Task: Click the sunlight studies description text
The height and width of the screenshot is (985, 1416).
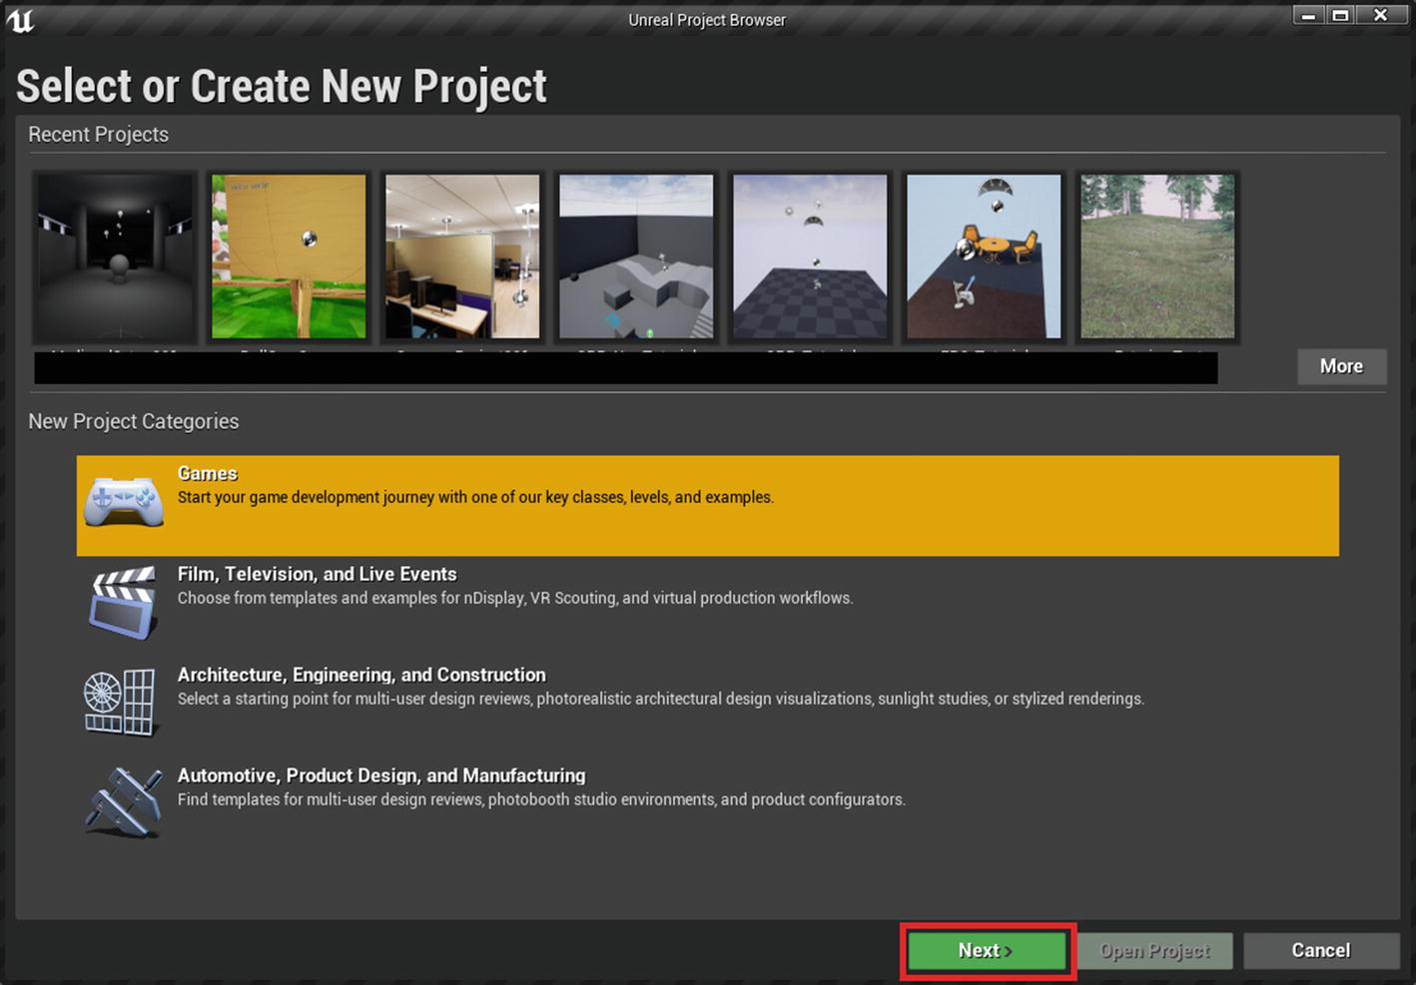Action: point(661,699)
